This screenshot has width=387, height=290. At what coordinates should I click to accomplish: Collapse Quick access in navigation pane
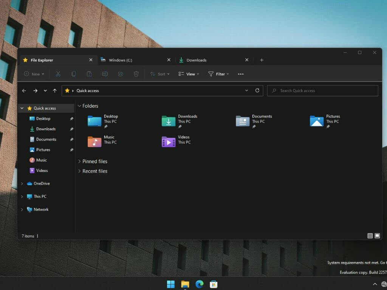pos(22,108)
